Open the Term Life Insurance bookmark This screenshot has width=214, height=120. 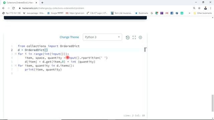coord(121,13)
